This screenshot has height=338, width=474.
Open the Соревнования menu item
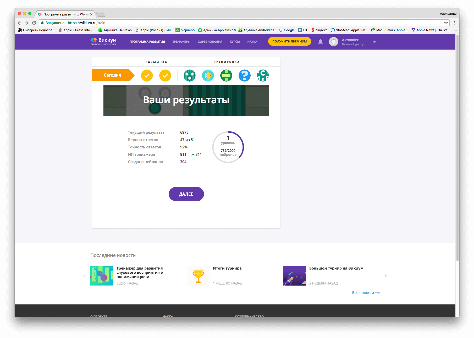click(210, 42)
